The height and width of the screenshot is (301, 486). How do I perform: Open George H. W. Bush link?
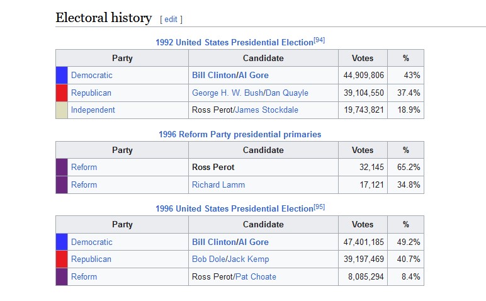[x=227, y=93]
